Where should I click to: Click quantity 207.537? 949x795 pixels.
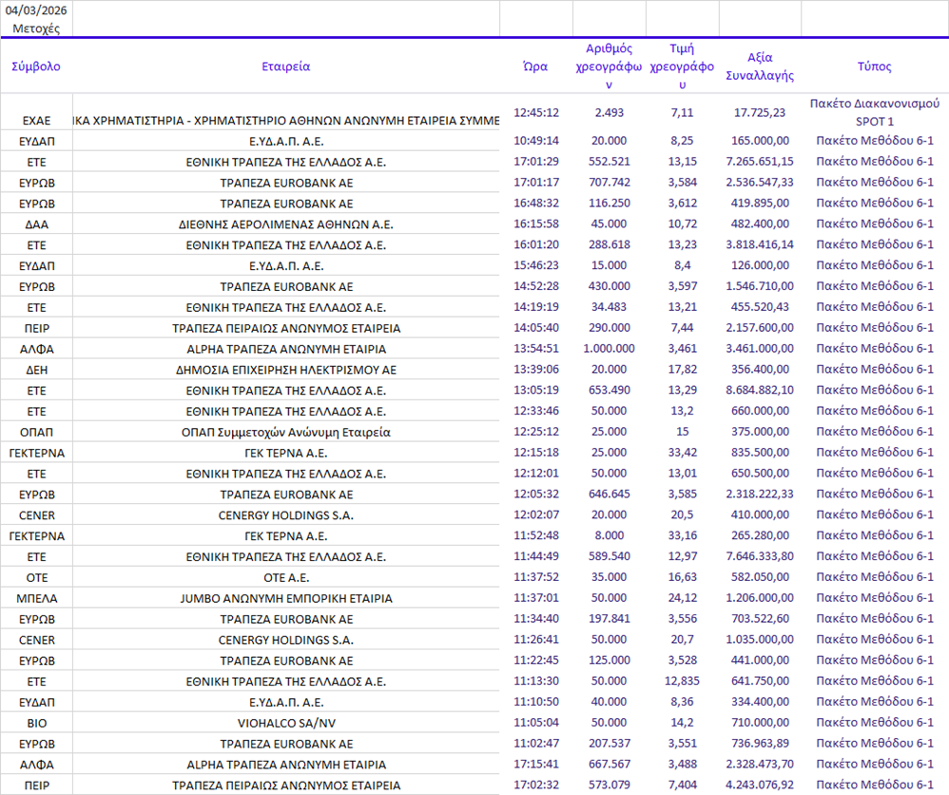click(609, 743)
